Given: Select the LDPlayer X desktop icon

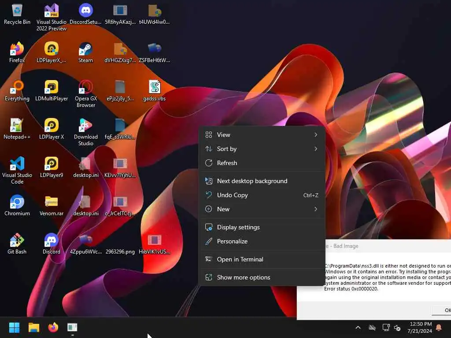Looking at the screenshot, I should tap(52, 129).
